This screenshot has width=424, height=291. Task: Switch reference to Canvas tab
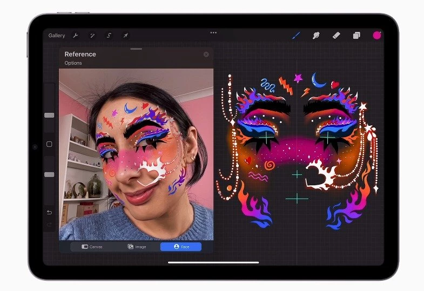click(x=92, y=247)
